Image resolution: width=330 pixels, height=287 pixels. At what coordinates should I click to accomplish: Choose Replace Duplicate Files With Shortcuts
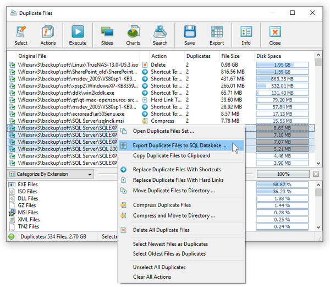(181, 170)
